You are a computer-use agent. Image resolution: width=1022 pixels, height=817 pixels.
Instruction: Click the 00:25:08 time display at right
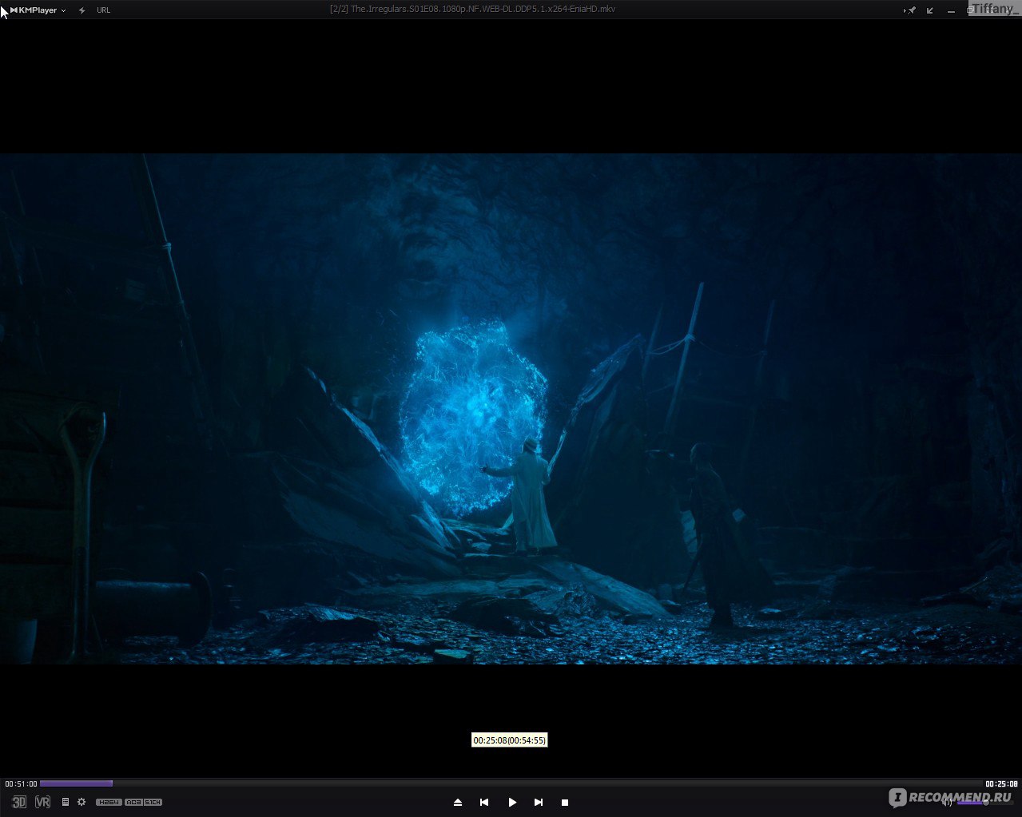point(1001,784)
